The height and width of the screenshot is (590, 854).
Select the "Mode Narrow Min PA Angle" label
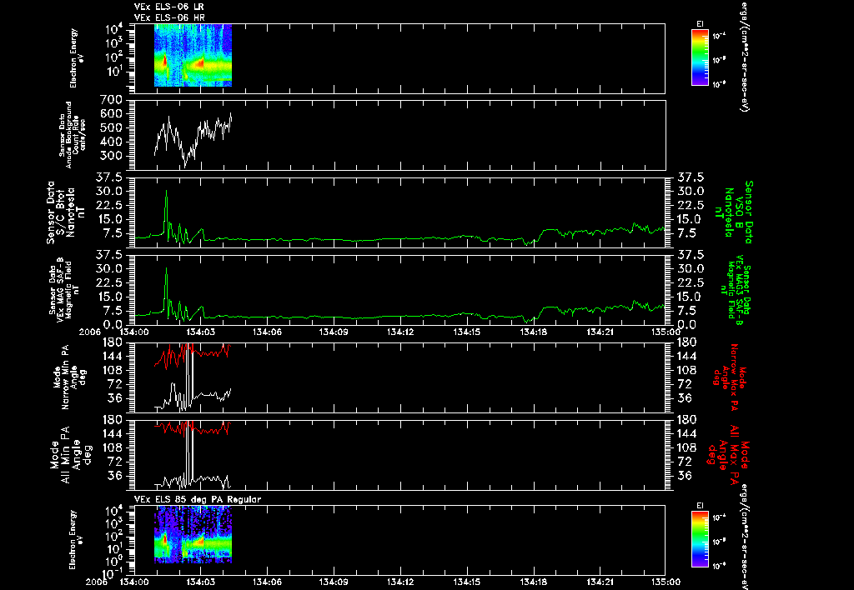click(68, 377)
